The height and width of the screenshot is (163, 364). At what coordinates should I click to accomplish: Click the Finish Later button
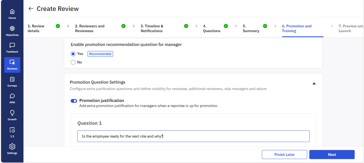tap(284, 155)
